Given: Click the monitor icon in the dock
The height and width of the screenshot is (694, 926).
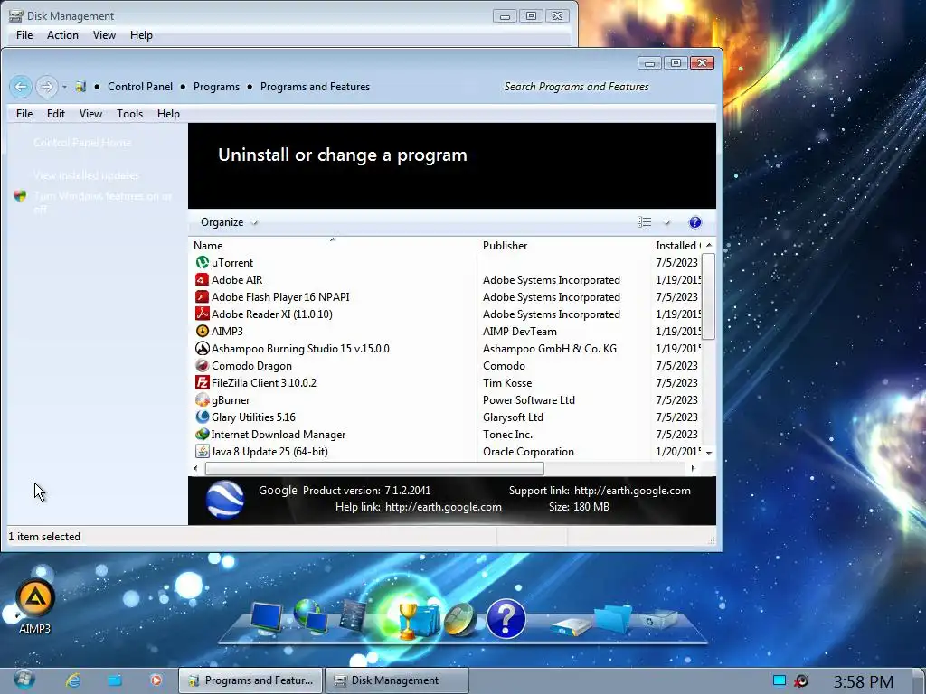Looking at the screenshot, I should coord(267,617).
